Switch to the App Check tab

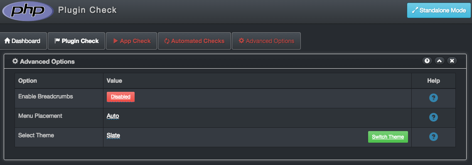click(x=132, y=41)
